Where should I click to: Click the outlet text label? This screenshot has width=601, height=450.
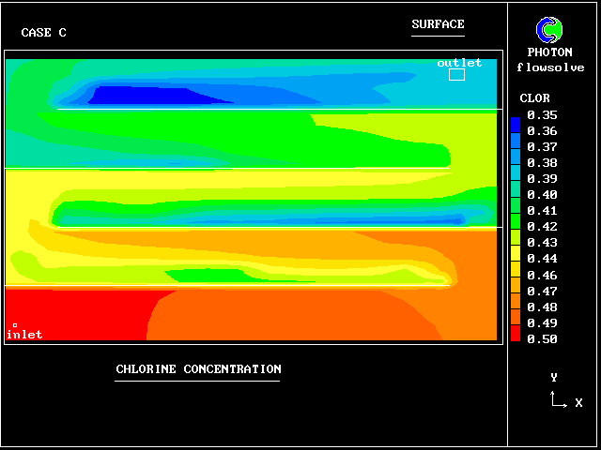(x=459, y=63)
